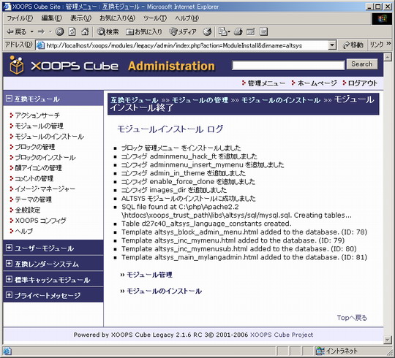
Task: Open the address bar dropdown arrow
Action: tap(332, 45)
